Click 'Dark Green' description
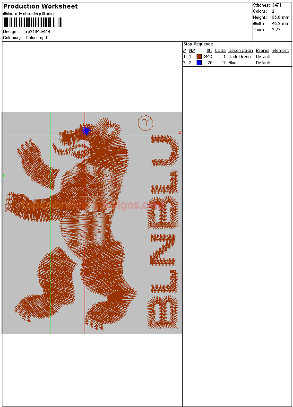 [239, 57]
